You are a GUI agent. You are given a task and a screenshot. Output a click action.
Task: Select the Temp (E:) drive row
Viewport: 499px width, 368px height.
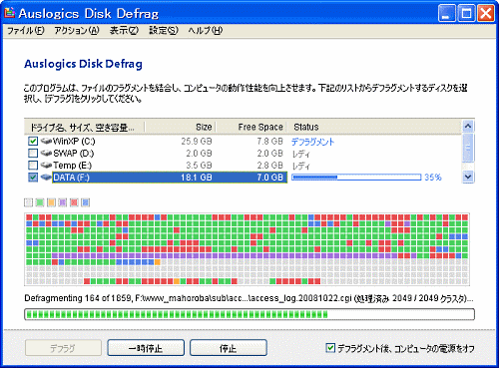coord(243,166)
